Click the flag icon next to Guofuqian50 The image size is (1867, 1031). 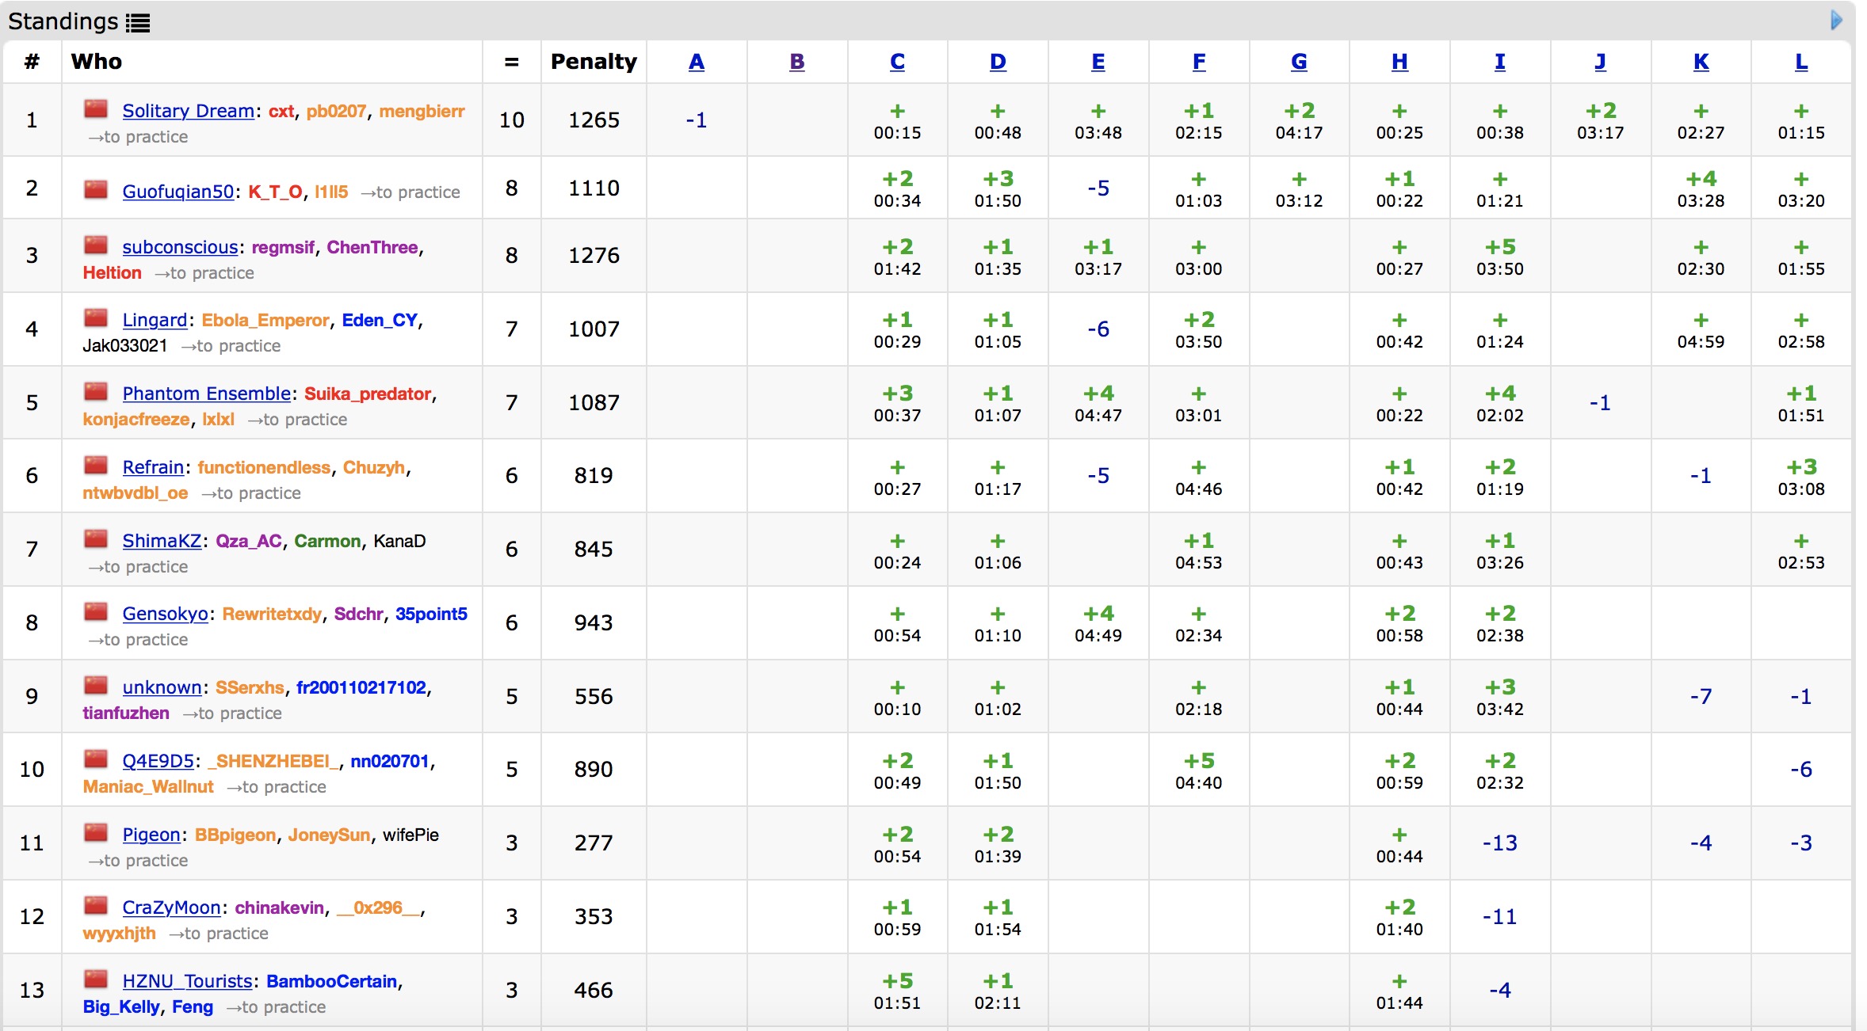tap(96, 190)
